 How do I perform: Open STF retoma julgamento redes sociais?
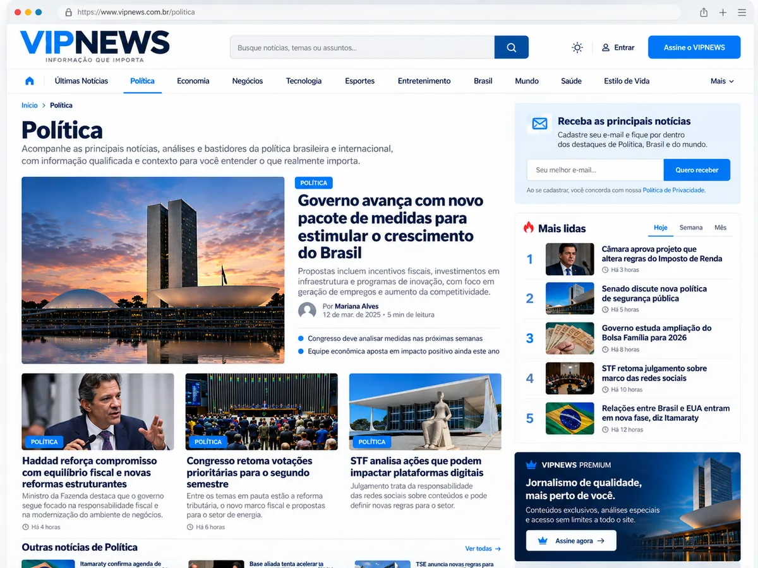click(x=654, y=373)
